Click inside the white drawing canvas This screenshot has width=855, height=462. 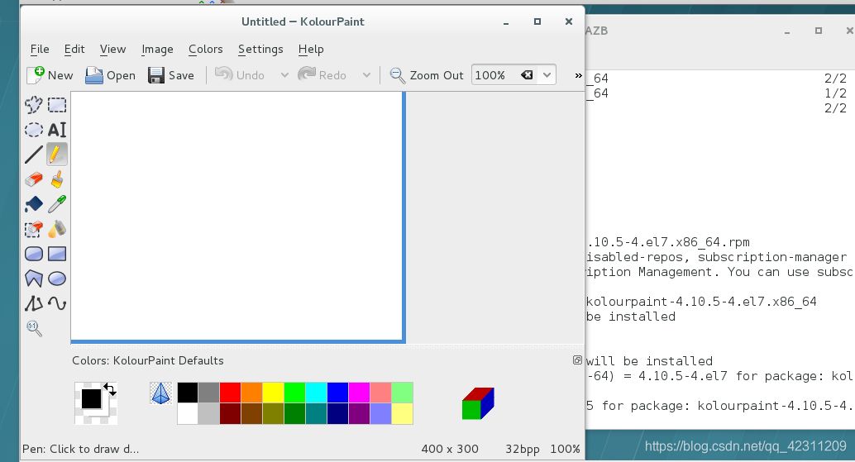point(236,216)
